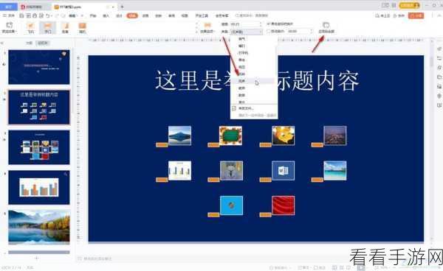The height and width of the screenshot is (271, 443).
Task: Click the red fabric picture on slide
Action: coord(283,205)
